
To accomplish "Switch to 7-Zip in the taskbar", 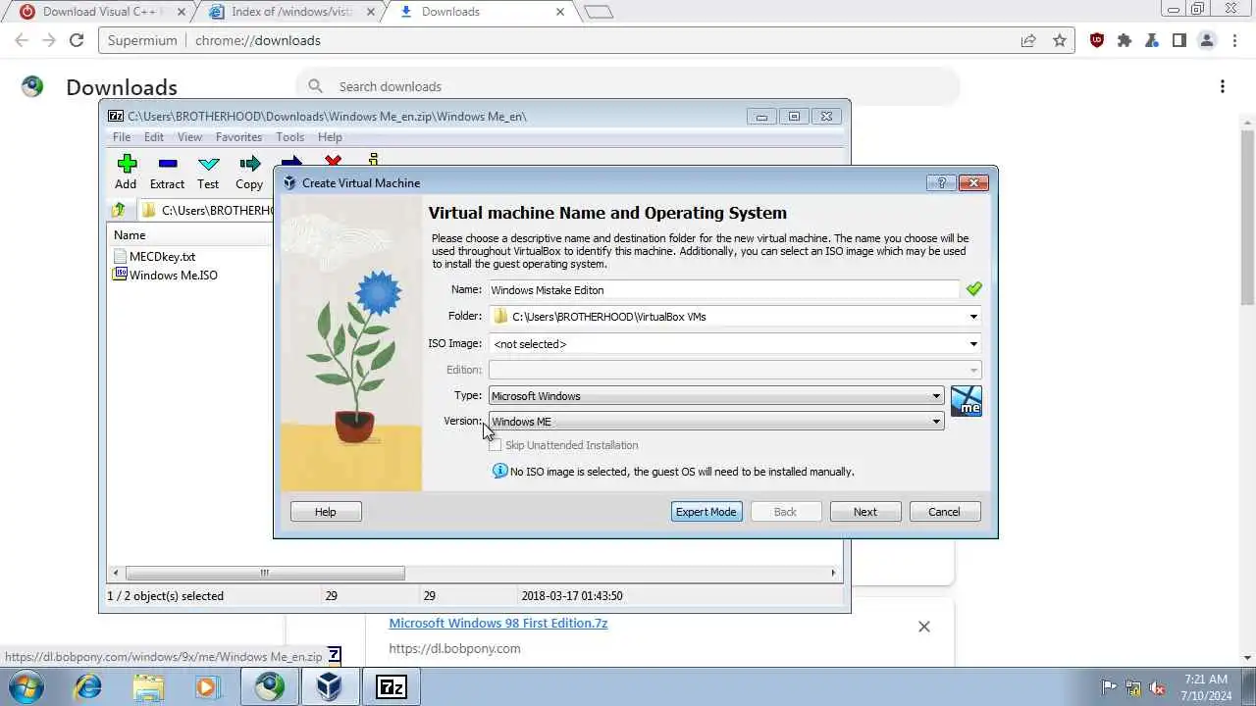I will point(392,686).
